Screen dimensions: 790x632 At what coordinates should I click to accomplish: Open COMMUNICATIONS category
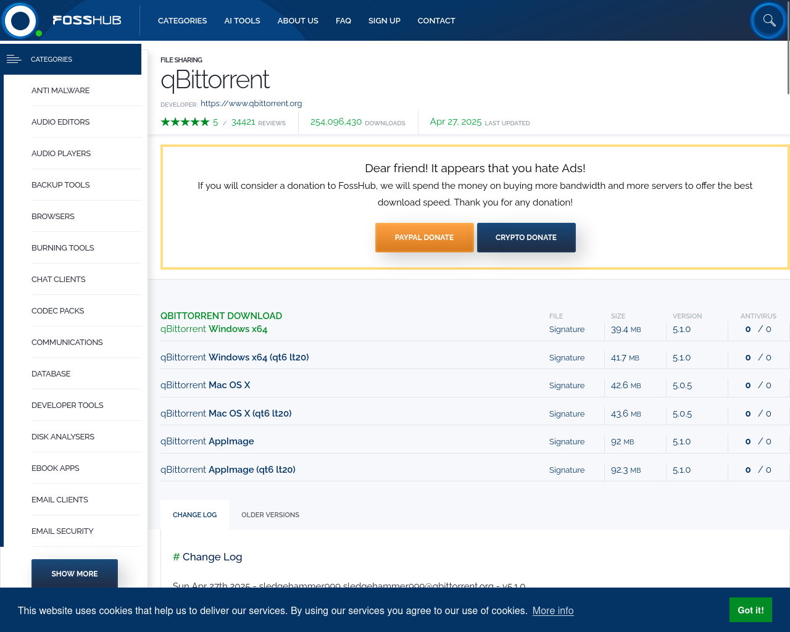click(67, 342)
